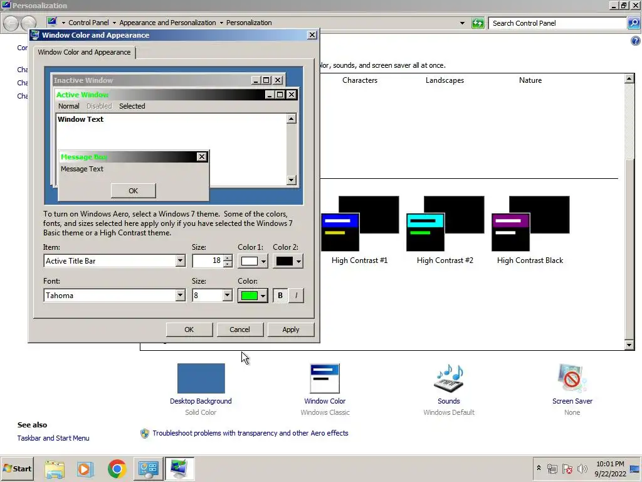The image size is (642, 482).
Task: Click the Inactive Window title in preview
Action: click(83, 80)
